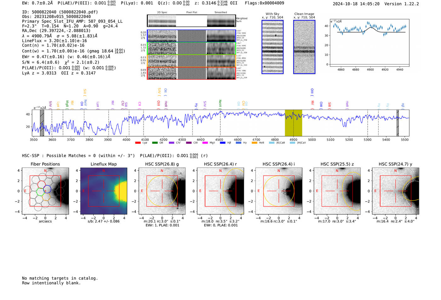This screenshot has width=441, height=300.
Task: Click the 'm:17.0 re:3.0"' caption under z image
Action: (337, 221)
